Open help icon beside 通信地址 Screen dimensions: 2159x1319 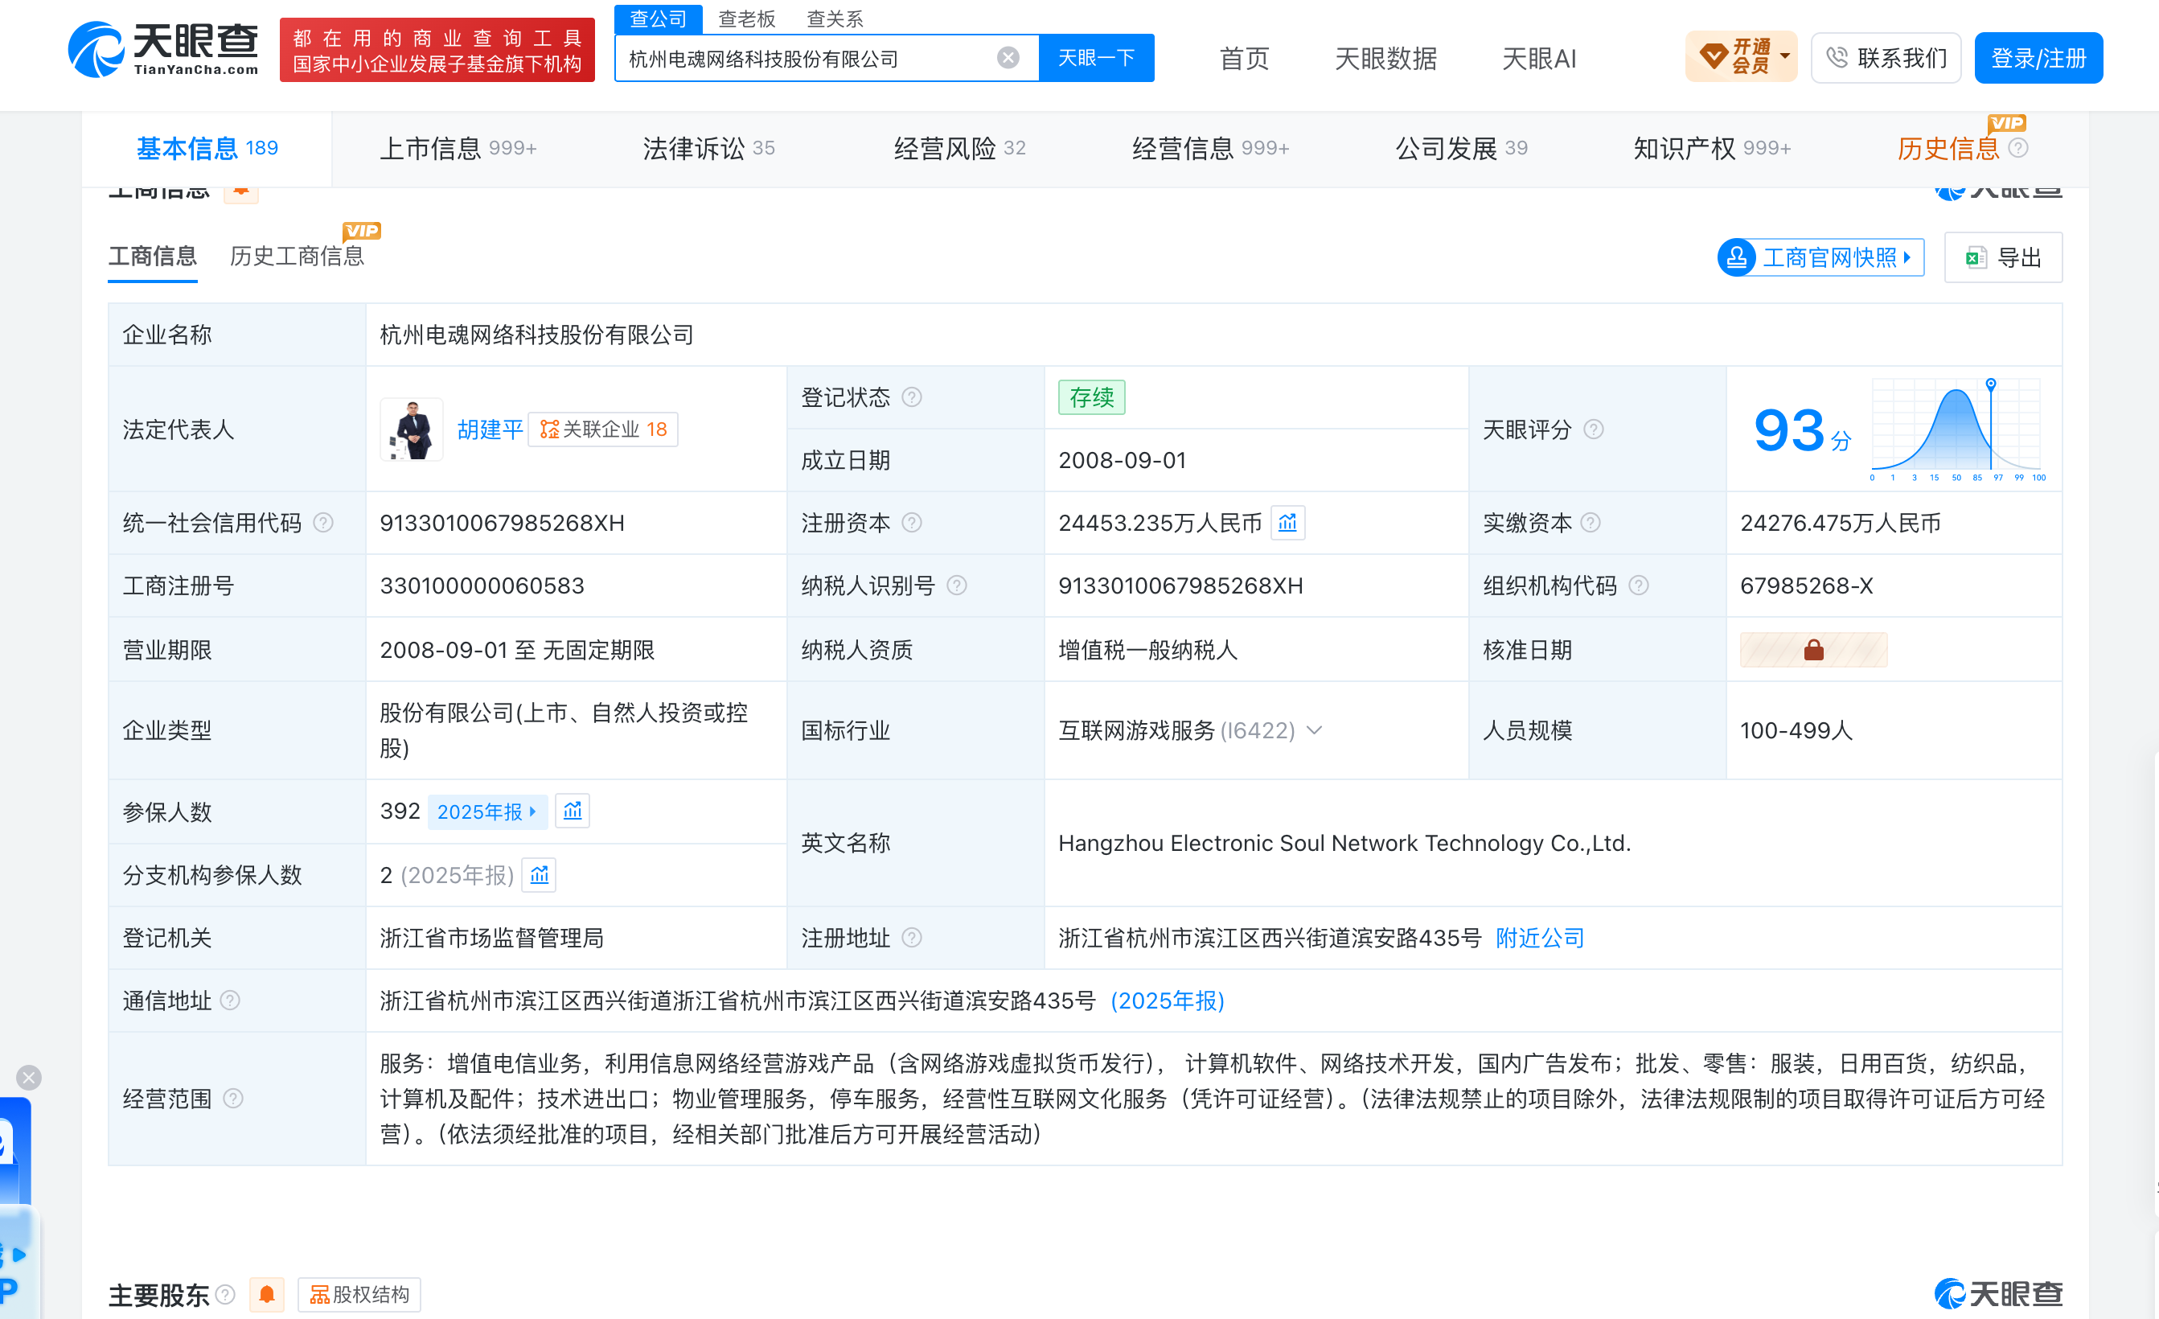(x=229, y=1001)
